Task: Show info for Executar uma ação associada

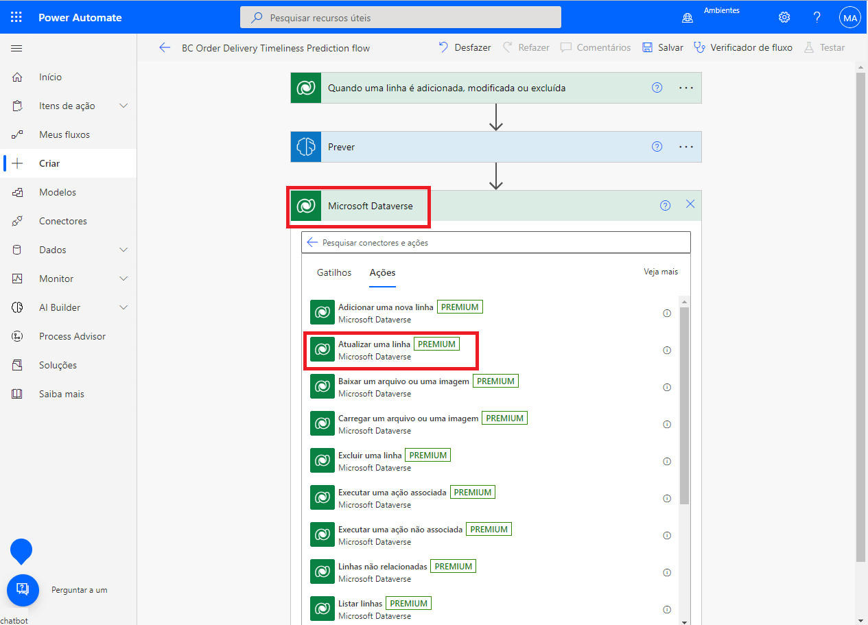Action: point(667,498)
